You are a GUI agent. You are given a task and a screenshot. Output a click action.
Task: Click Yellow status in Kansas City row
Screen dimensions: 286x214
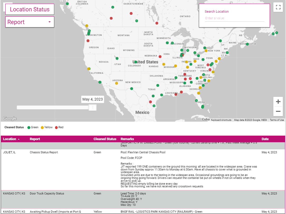98,212
